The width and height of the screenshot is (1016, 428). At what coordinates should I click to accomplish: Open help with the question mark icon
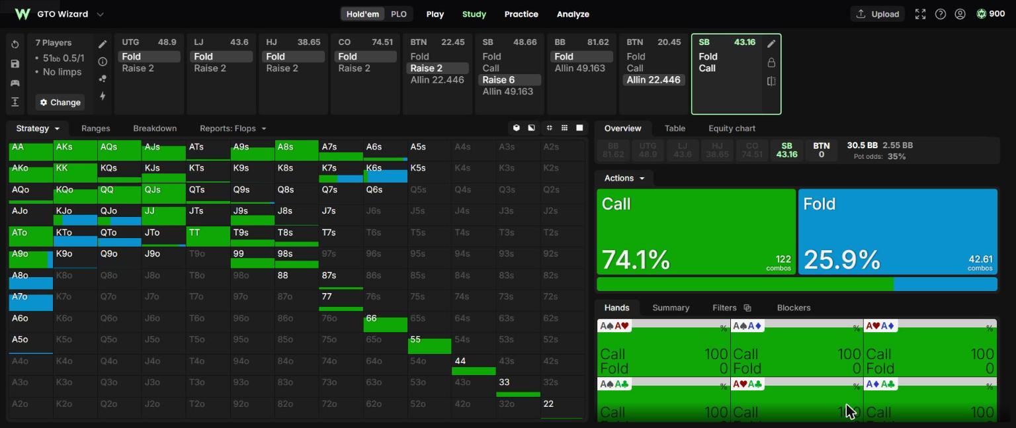click(940, 14)
